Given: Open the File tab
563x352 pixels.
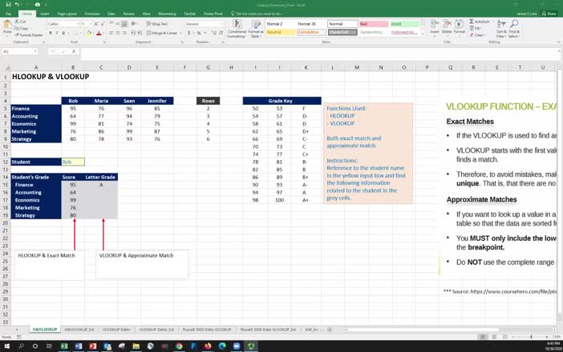Looking at the screenshot, I should pos(8,14).
